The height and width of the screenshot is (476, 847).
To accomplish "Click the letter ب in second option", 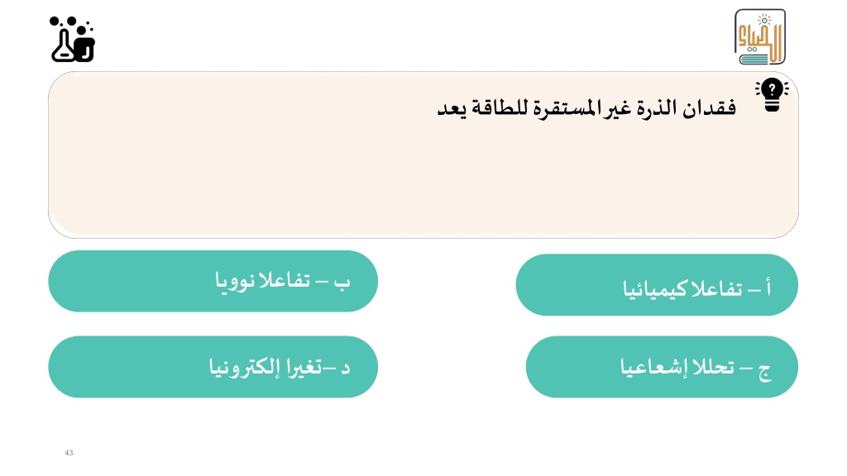I will [x=342, y=283].
